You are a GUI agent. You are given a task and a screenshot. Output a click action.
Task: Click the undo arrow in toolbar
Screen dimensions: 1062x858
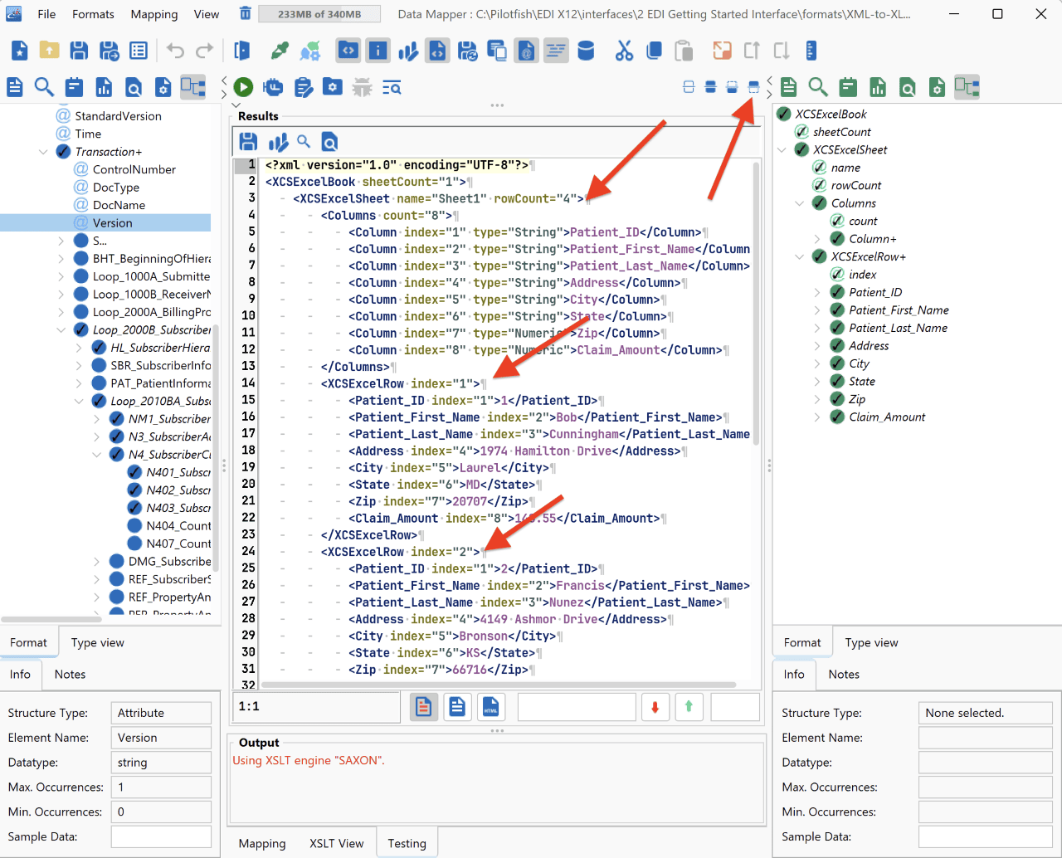coord(175,51)
